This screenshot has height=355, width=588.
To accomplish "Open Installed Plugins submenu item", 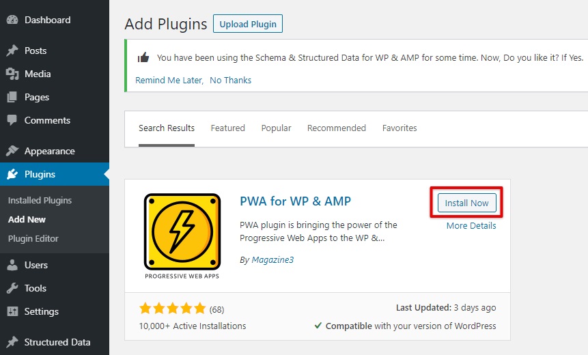I will click(40, 201).
